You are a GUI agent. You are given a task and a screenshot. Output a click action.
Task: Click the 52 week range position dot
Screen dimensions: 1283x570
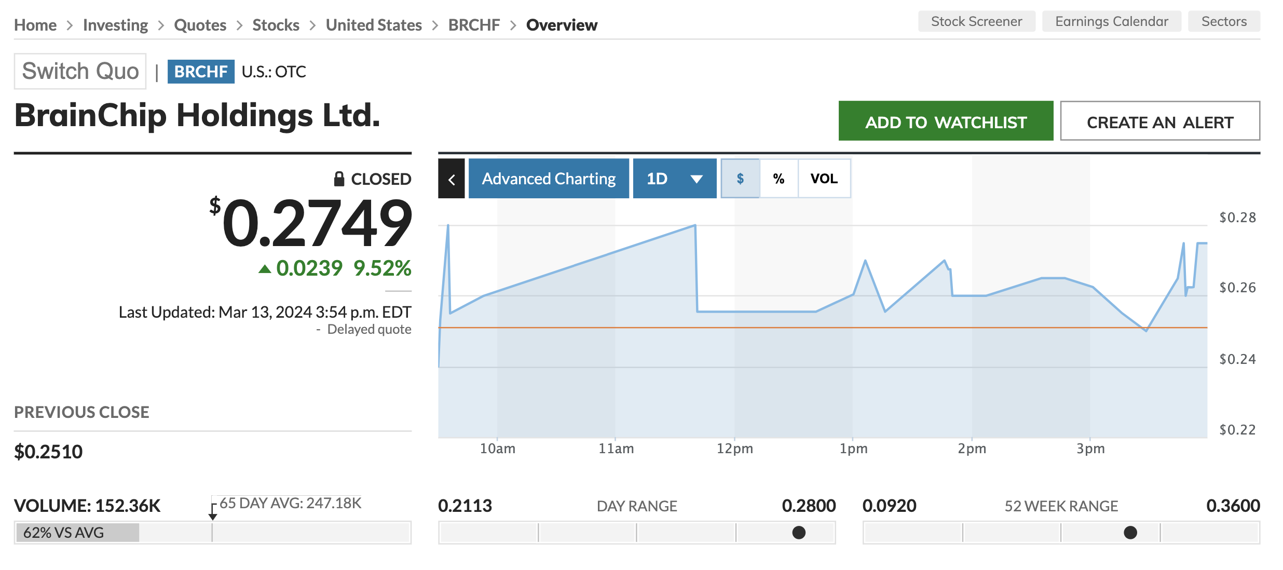1130,533
